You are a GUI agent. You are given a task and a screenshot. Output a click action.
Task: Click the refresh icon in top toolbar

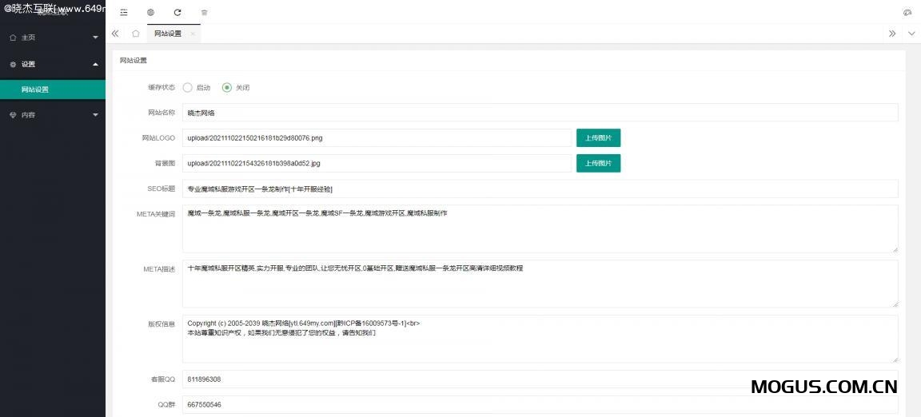click(177, 13)
